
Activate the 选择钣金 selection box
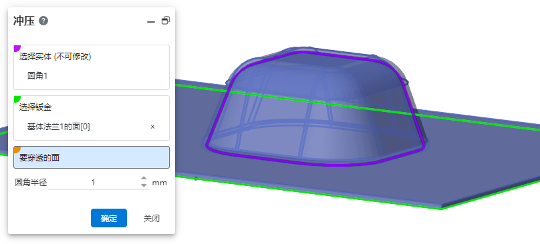[92, 118]
